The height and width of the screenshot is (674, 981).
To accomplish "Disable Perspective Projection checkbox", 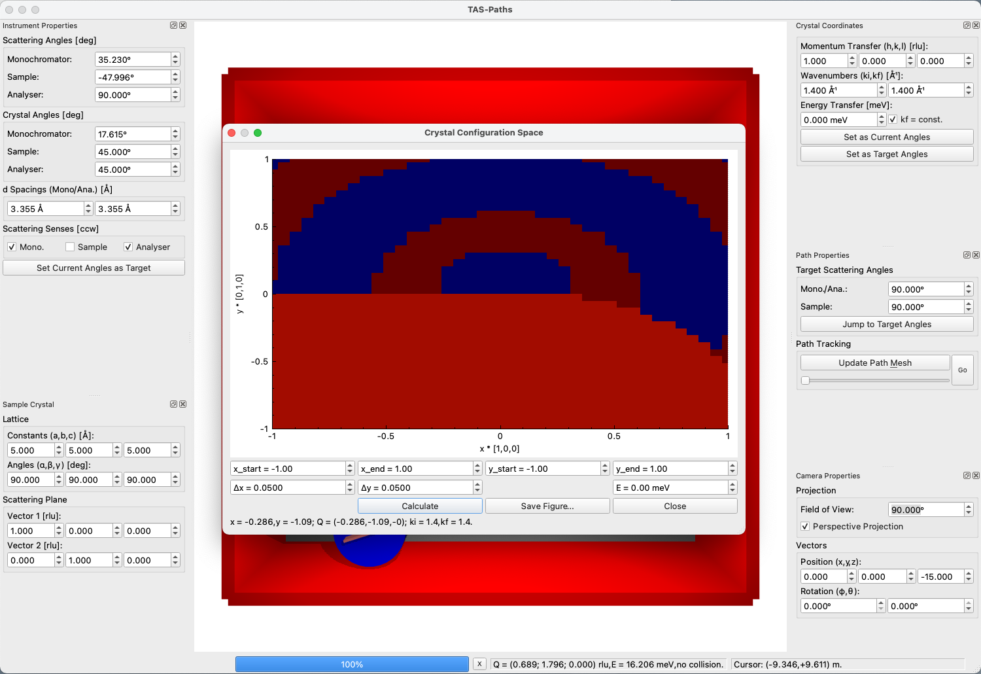I will [805, 527].
